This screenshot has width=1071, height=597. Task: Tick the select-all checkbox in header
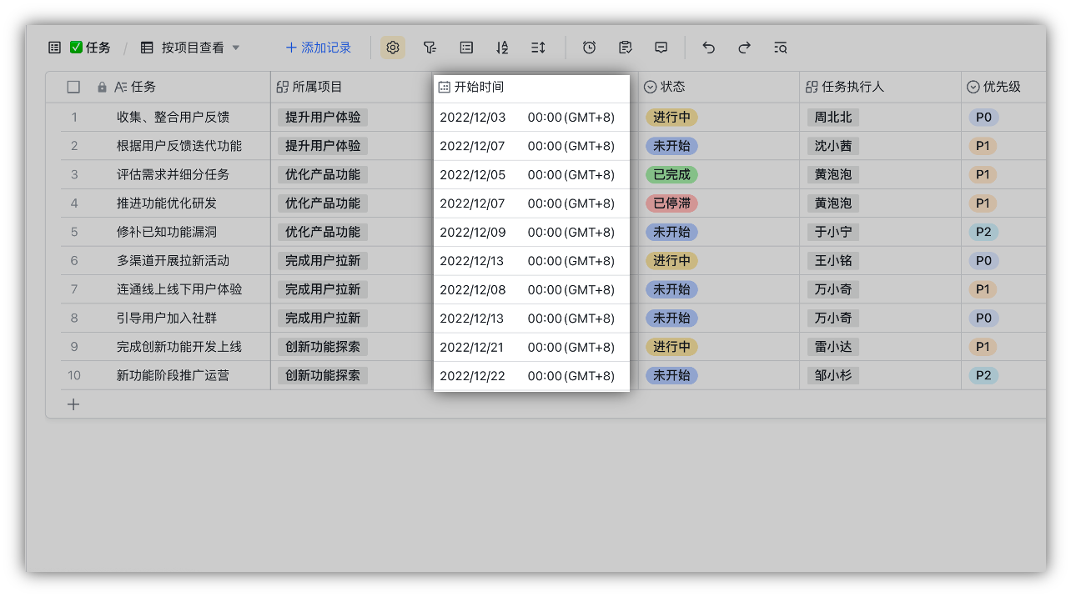click(73, 87)
